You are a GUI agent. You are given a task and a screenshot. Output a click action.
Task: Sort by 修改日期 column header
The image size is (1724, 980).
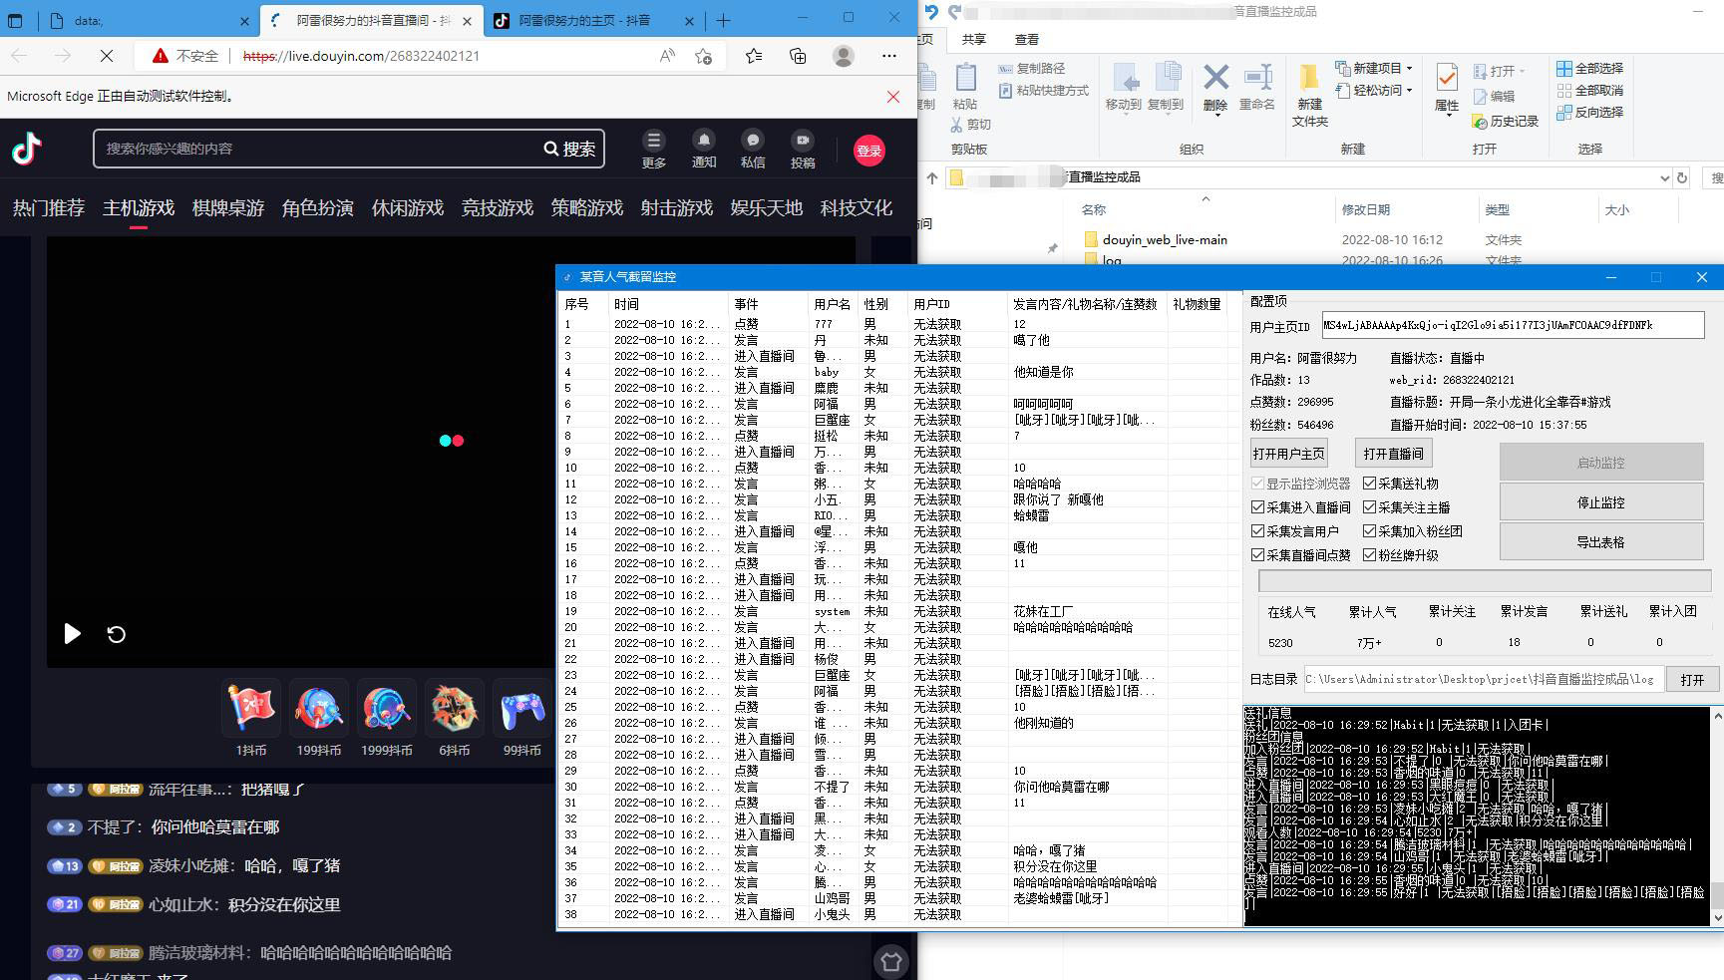pyautogui.click(x=1366, y=209)
